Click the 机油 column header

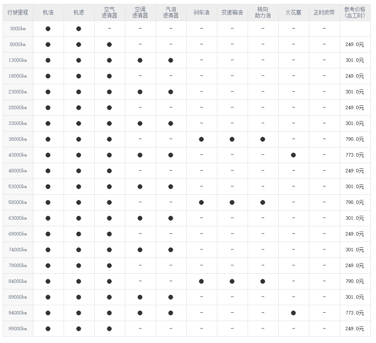click(x=48, y=12)
